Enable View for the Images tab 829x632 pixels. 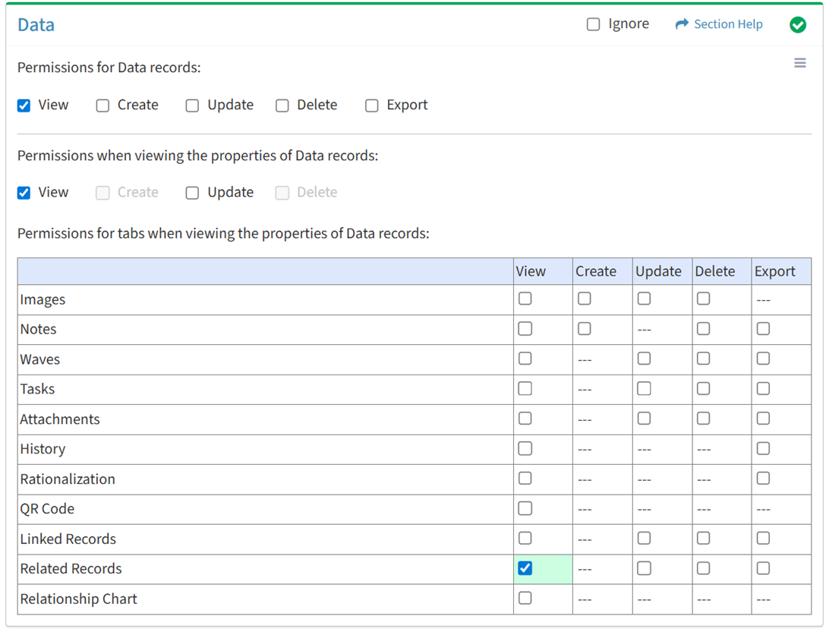click(x=525, y=299)
